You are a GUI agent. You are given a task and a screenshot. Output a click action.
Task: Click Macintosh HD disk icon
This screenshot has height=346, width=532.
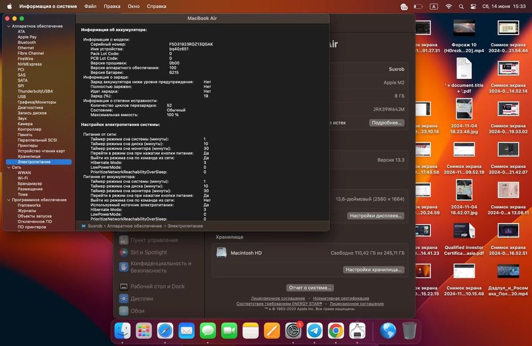point(221,253)
